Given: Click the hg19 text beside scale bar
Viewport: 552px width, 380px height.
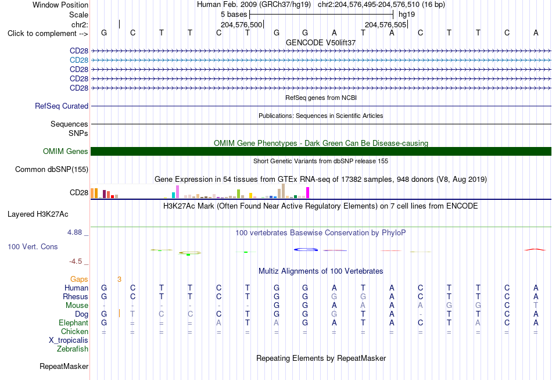Looking at the screenshot, I should [407, 15].
